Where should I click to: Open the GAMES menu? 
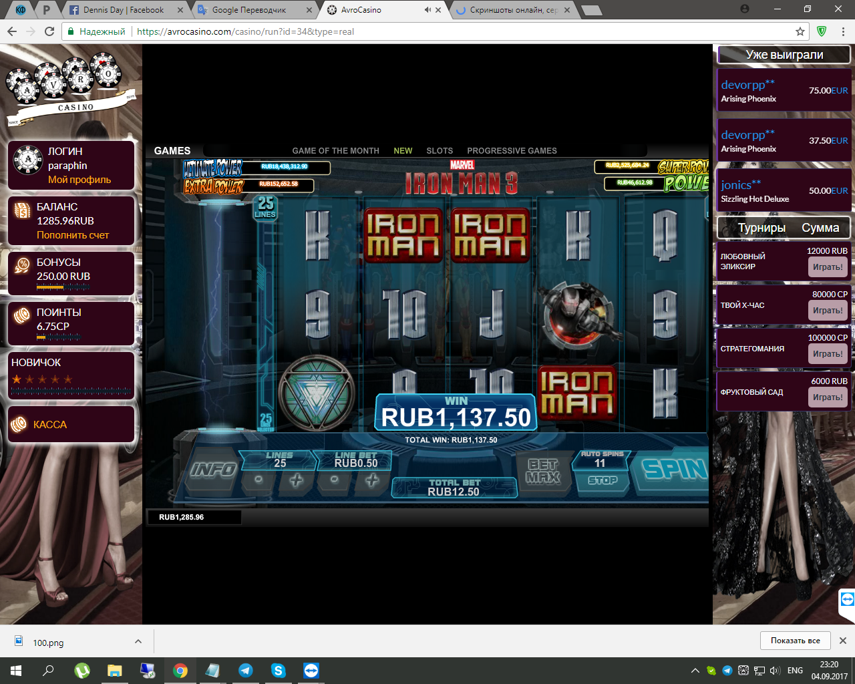pyautogui.click(x=172, y=151)
